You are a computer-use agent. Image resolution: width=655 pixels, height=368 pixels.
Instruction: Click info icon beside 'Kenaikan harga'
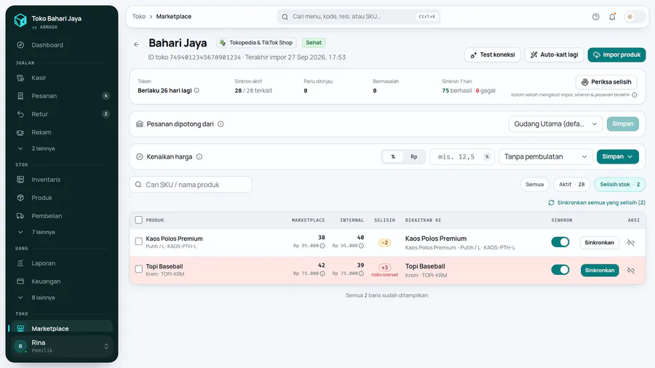199,157
